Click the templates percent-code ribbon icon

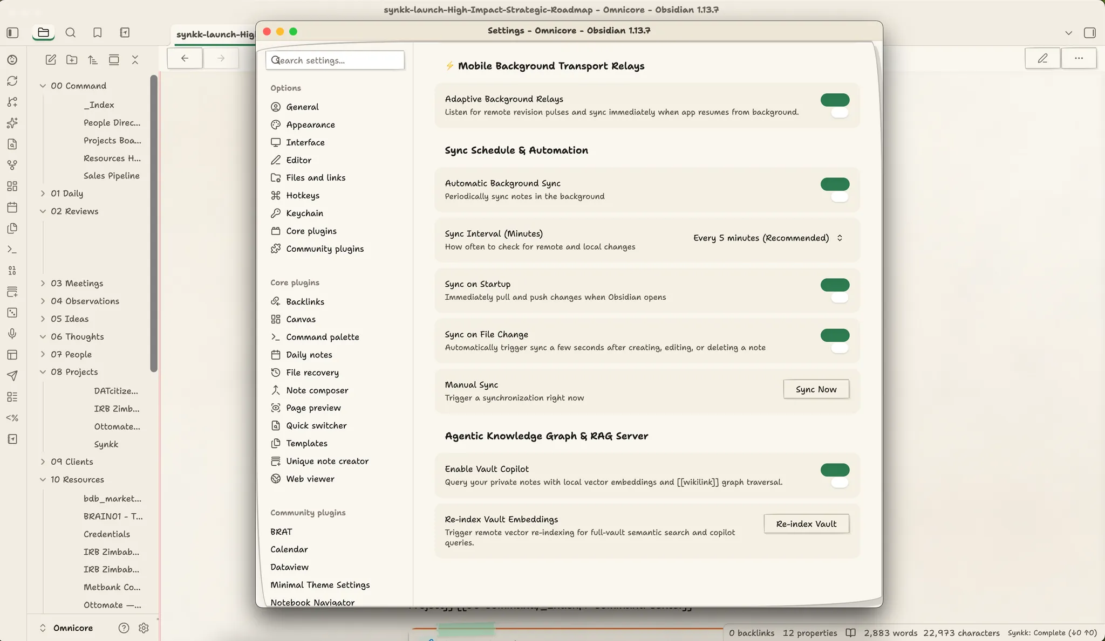(x=12, y=418)
